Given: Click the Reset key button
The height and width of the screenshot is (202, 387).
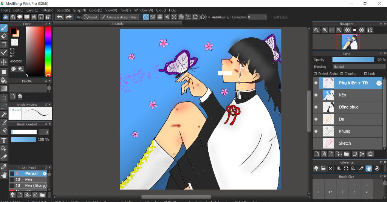Looking at the screenshot, I should point(91,17).
